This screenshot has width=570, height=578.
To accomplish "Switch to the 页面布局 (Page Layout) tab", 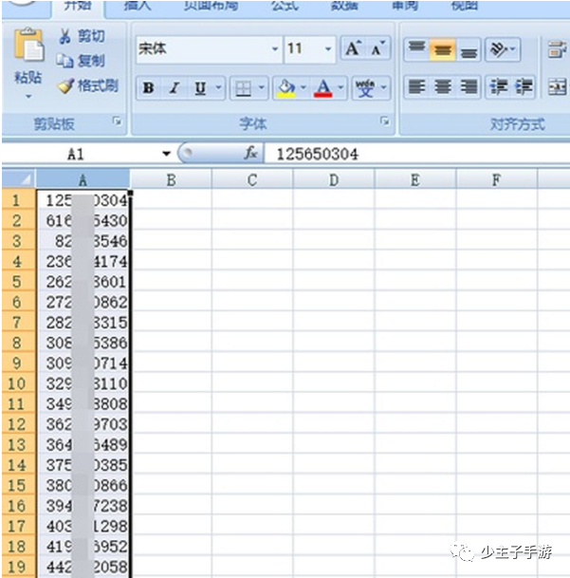I will [x=211, y=6].
